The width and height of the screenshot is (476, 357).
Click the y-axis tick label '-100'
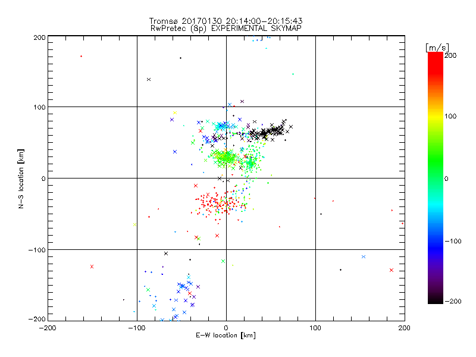click(37, 250)
